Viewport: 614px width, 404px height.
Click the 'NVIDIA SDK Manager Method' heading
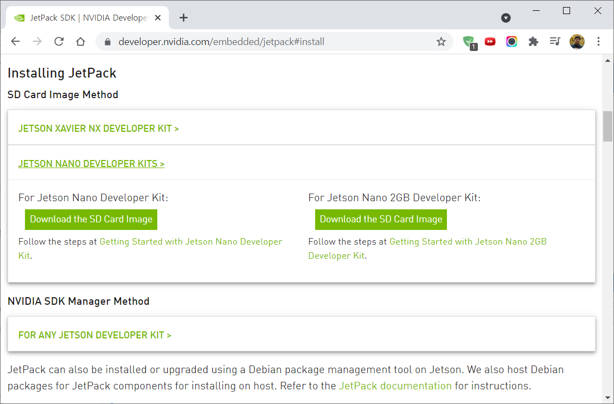pyautogui.click(x=78, y=302)
